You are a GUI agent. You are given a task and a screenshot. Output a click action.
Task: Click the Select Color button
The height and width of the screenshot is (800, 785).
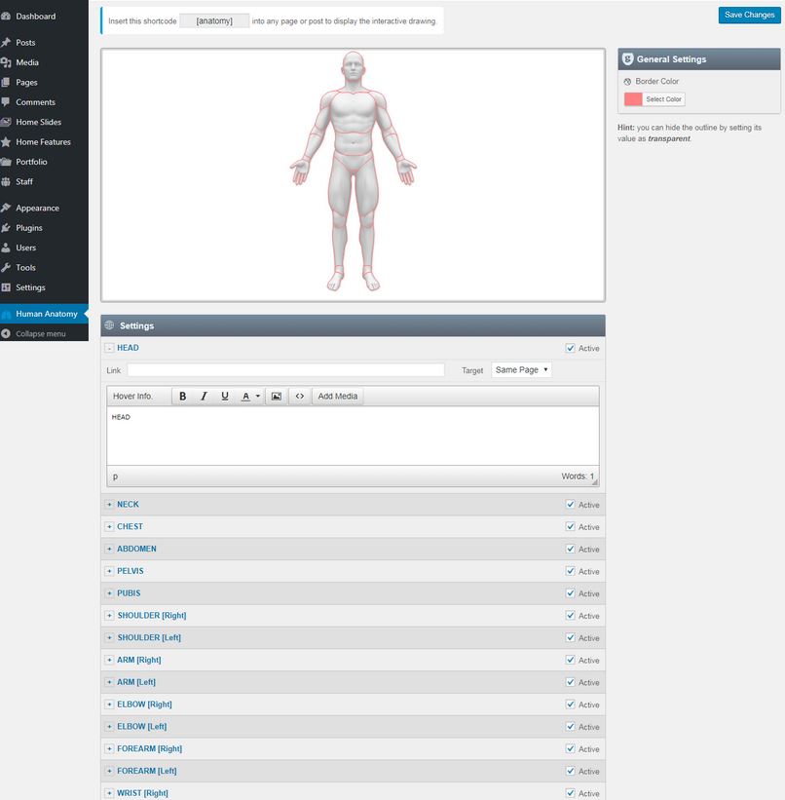(663, 99)
